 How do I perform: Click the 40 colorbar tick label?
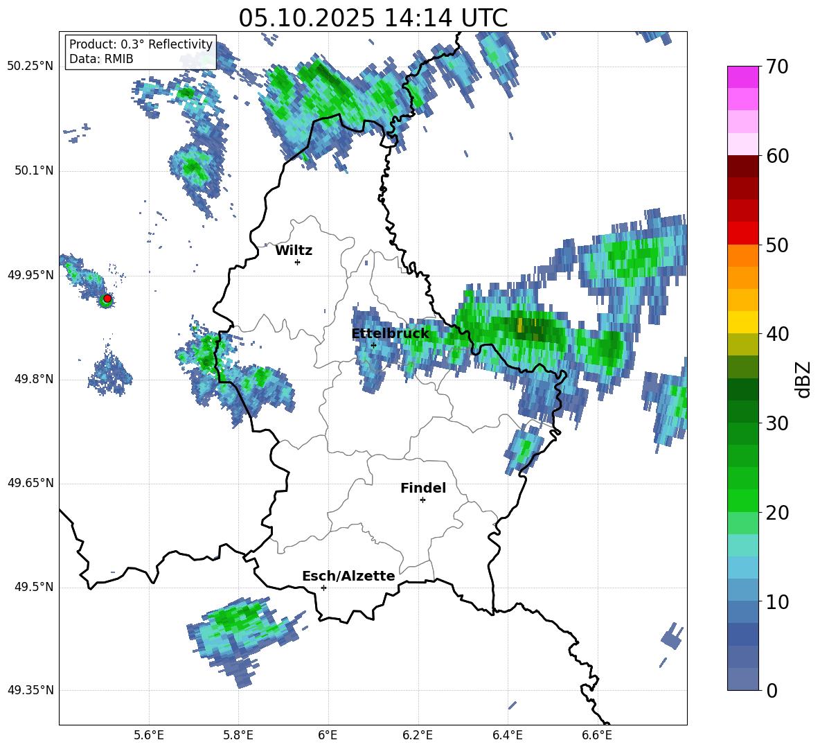point(778,334)
